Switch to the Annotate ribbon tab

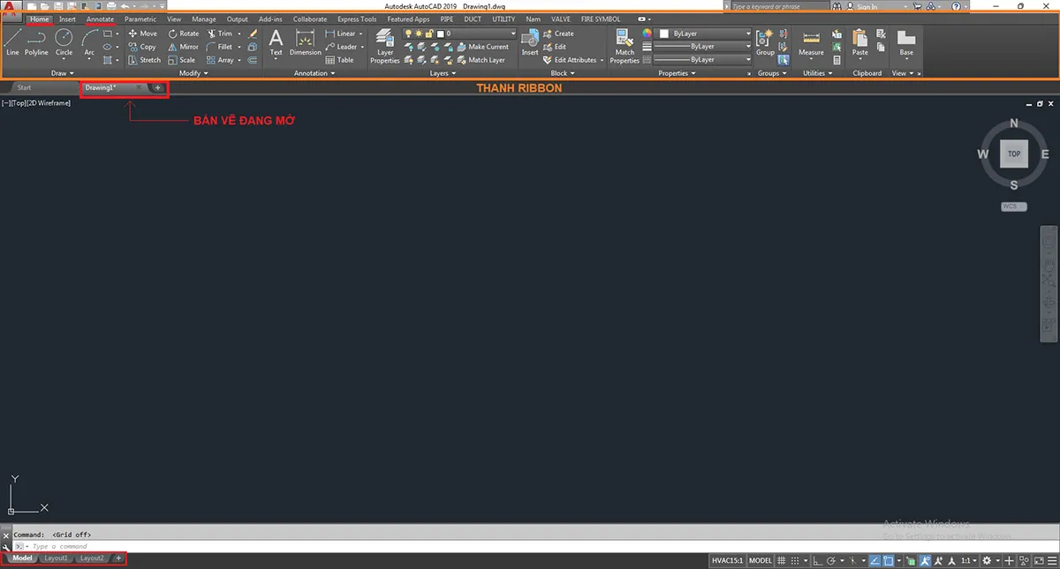tap(100, 19)
